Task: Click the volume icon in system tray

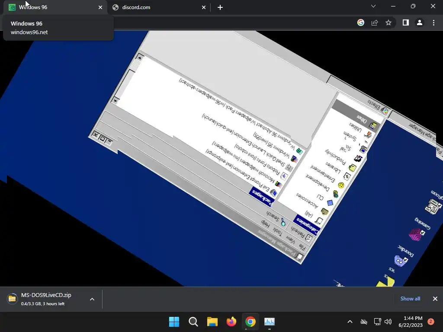Action: click(x=388, y=322)
